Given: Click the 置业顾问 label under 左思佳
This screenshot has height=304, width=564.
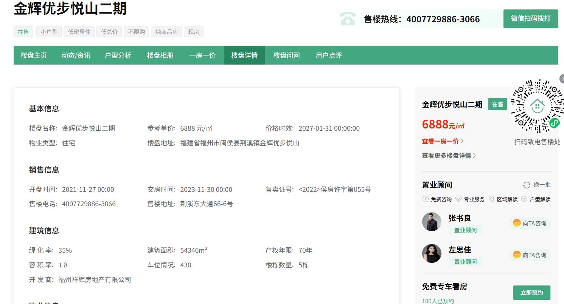Looking at the screenshot, I should tap(465, 262).
